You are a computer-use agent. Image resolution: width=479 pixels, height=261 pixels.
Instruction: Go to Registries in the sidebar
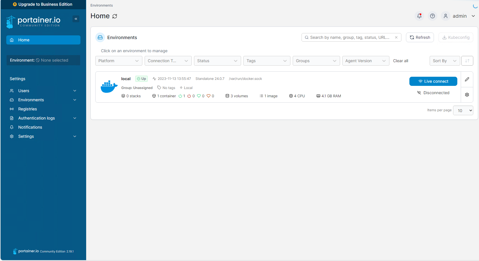pyautogui.click(x=27, y=109)
